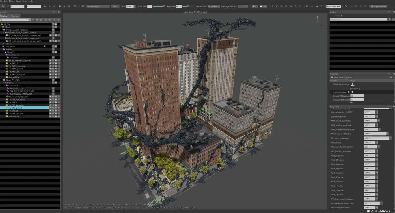This screenshot has height=213, width=395.
Task: Click the pause icon in the toolbar
Action: pyautogui.click(x=307, y=6)
